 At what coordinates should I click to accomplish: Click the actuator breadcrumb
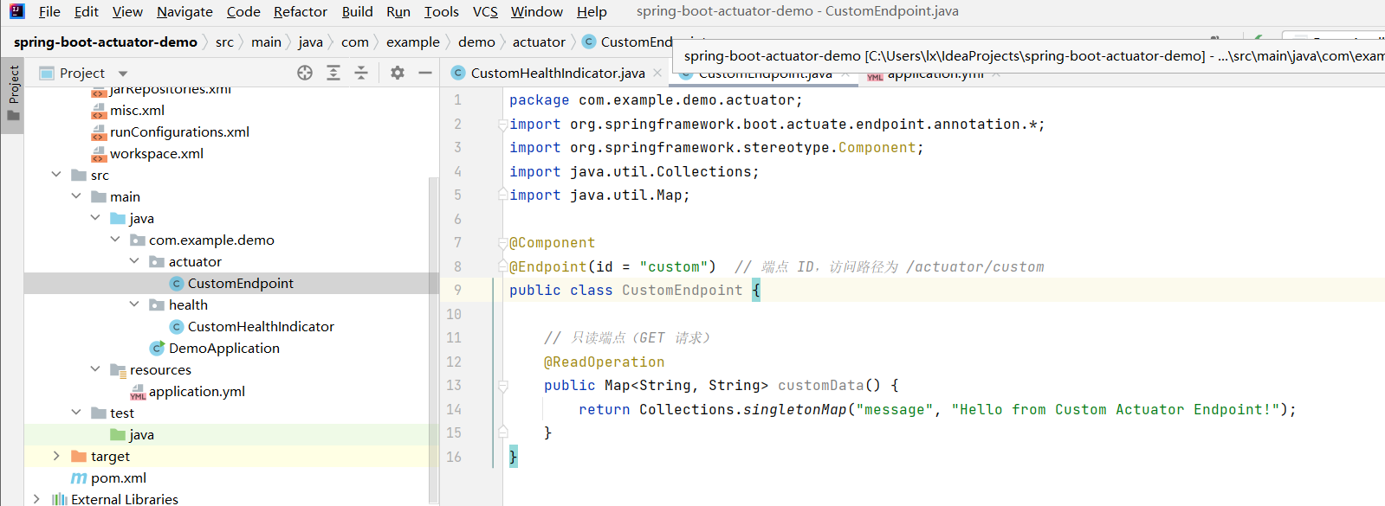pyautogui.click(x=539, y=42)
